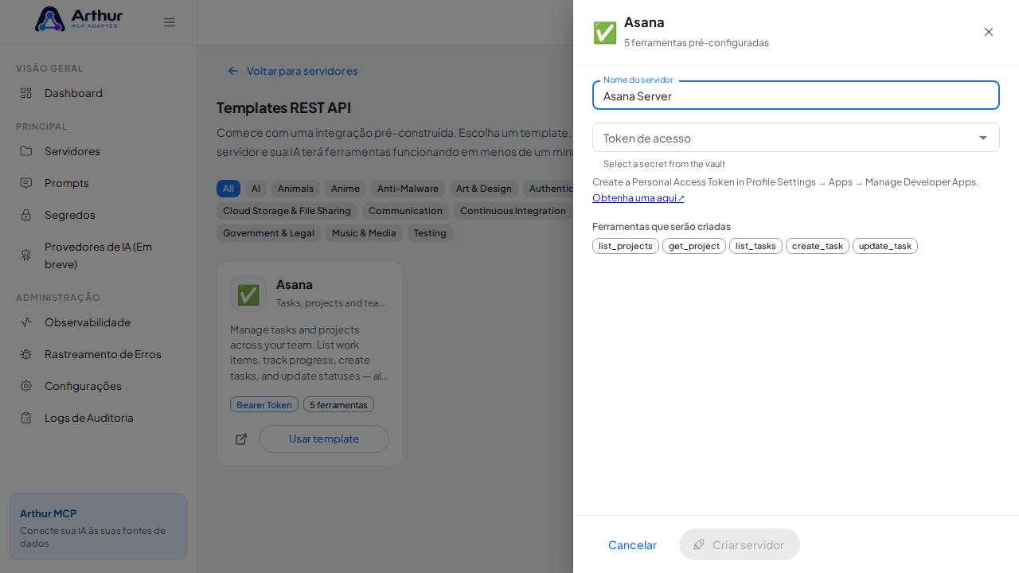Click the Observabilidade pulse icon

[26, 322]
